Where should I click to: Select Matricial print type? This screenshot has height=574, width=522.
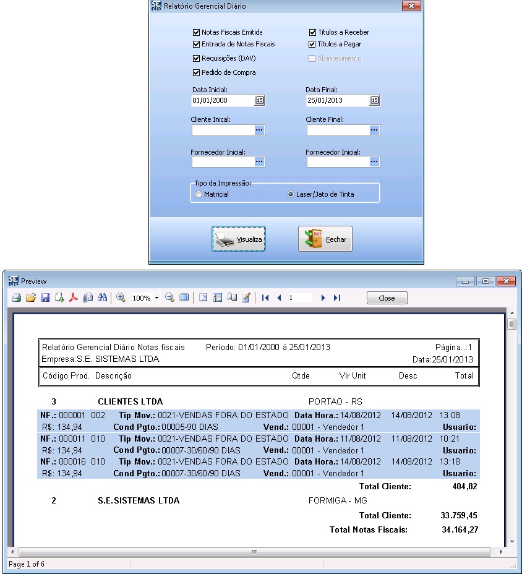(x=199, y=194)
